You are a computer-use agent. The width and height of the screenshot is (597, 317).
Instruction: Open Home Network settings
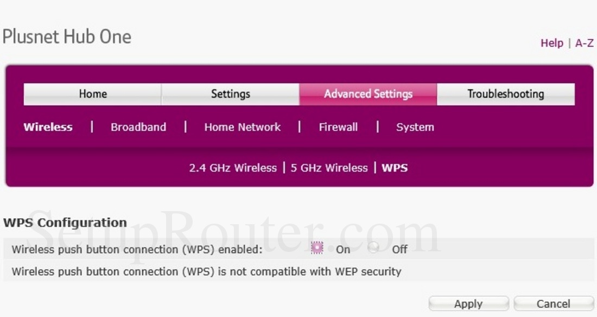pyautogui.click(x=242, y=127)
